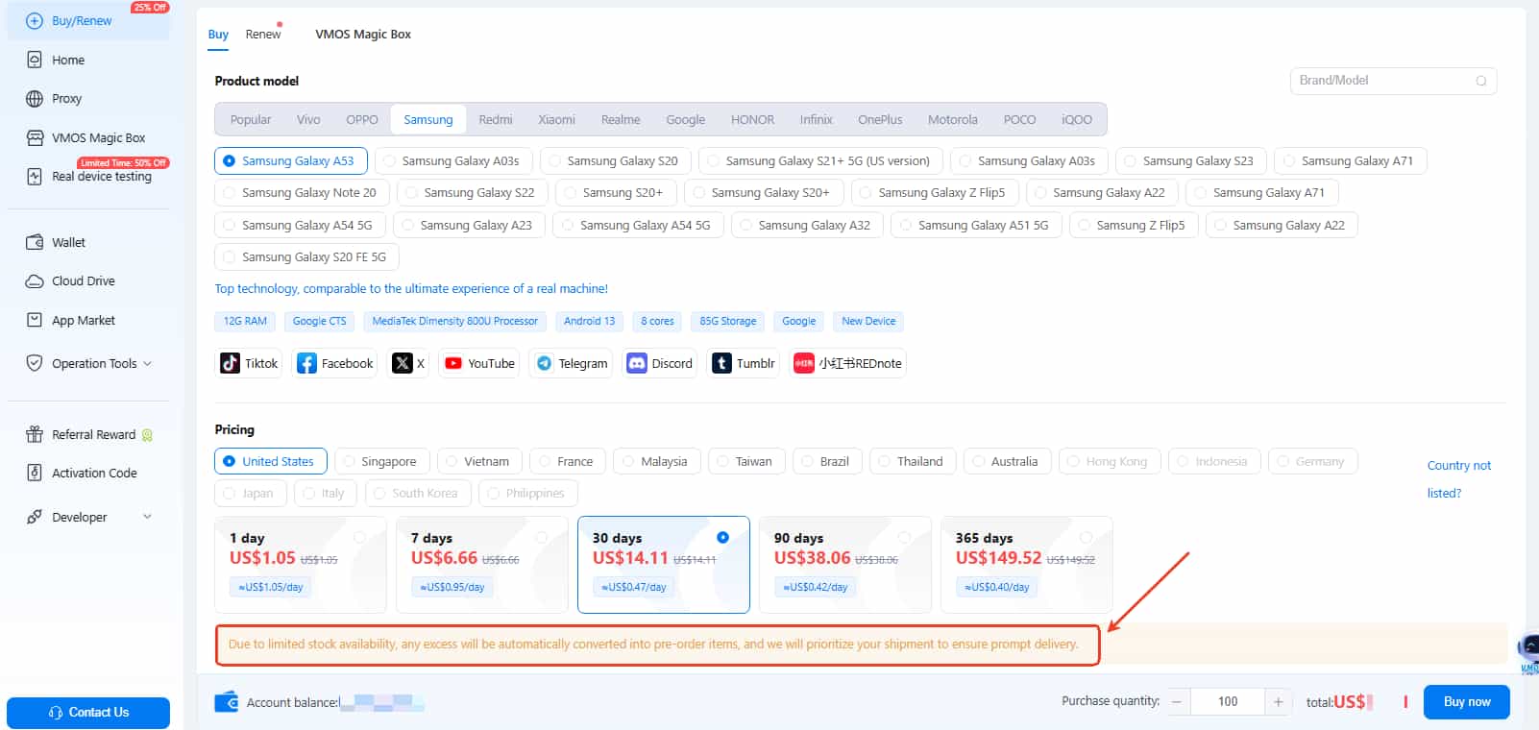Click the Discord app icon
Image resolution: width=1539 pixels, height=730 pixels.
[x=636, y=363]
